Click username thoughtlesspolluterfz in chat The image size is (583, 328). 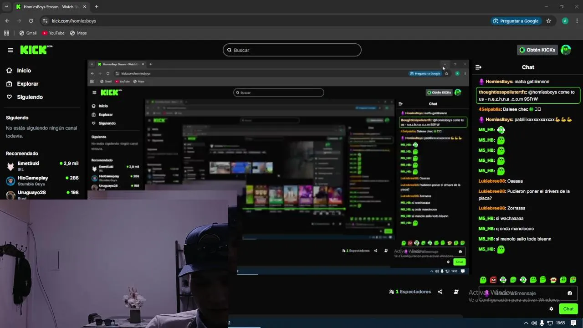pyautogui.click(x=502, y=92)
